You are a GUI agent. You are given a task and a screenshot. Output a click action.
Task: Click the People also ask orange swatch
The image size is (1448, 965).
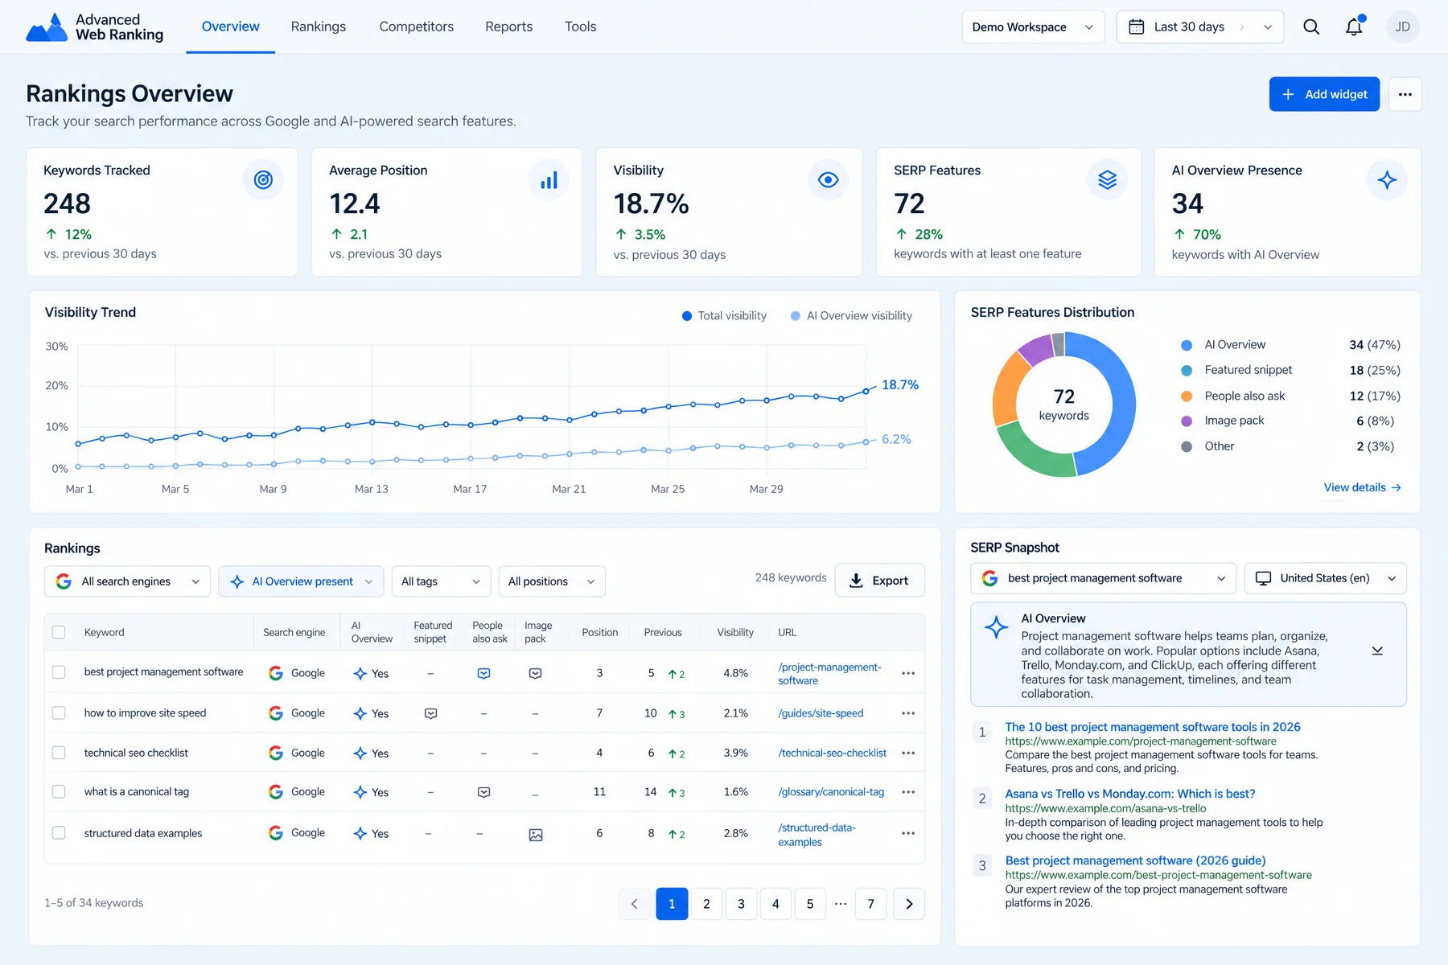[1186, 396]
